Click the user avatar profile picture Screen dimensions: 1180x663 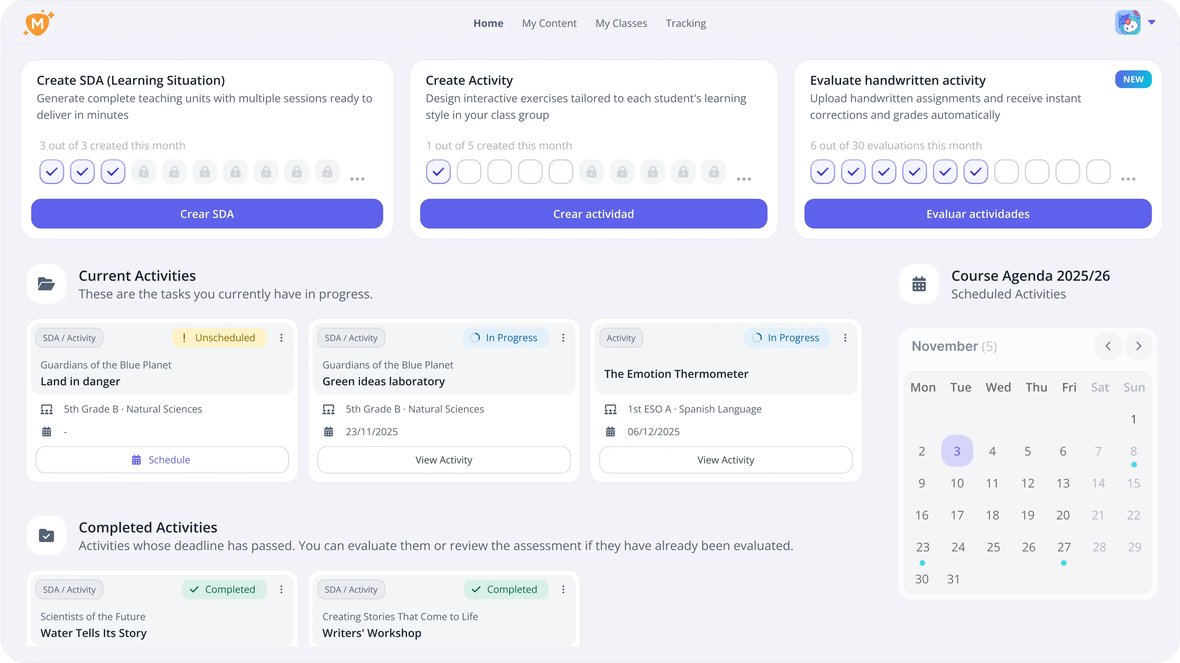(x=1127, y=23)
